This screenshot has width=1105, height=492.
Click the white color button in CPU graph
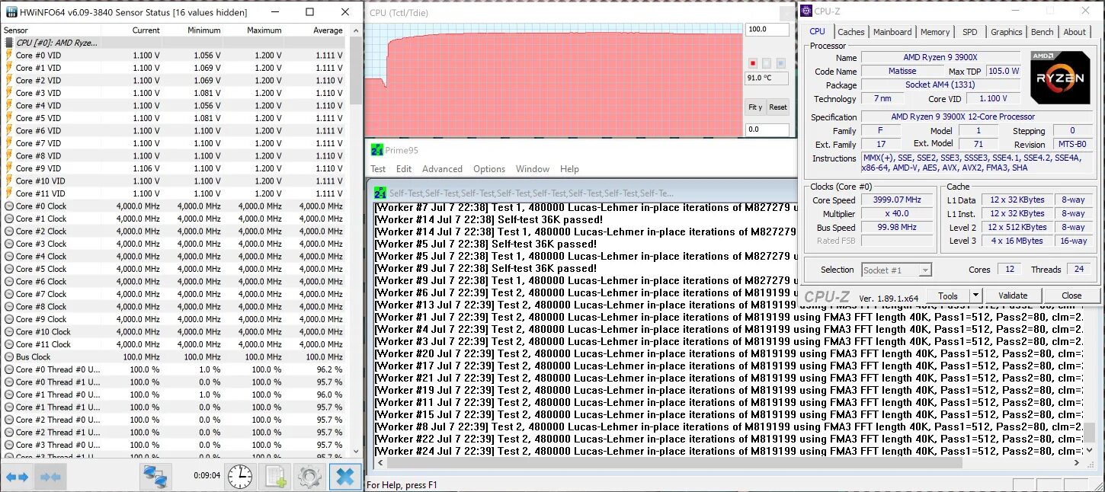(x=767, y=63)
